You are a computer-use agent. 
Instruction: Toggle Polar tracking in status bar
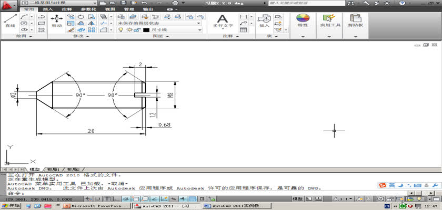coord(127,199)
